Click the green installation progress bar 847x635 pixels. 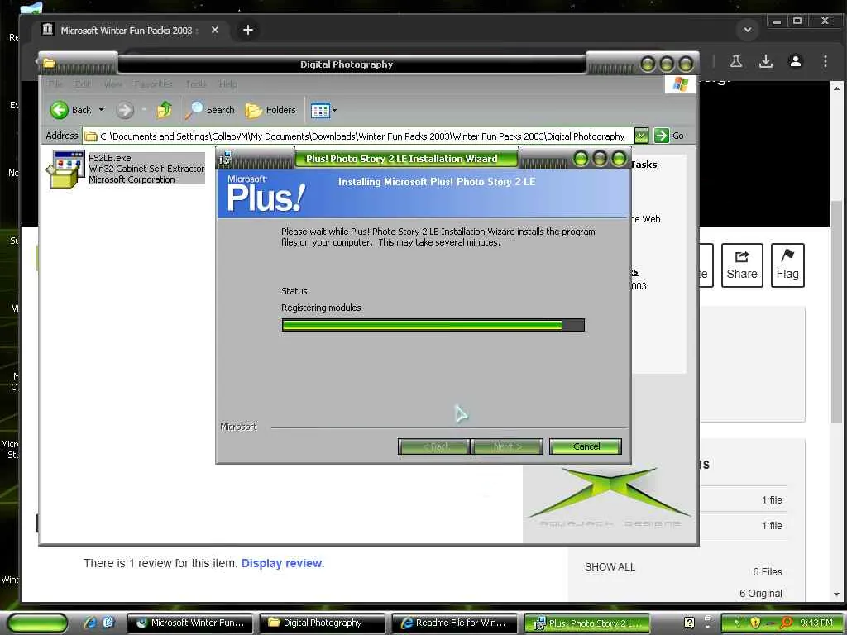(433, 324)
